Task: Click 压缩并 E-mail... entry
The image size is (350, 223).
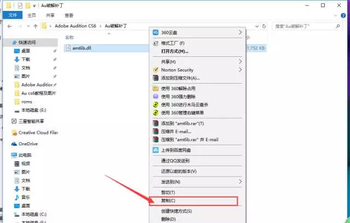Action: click(197, 132)
